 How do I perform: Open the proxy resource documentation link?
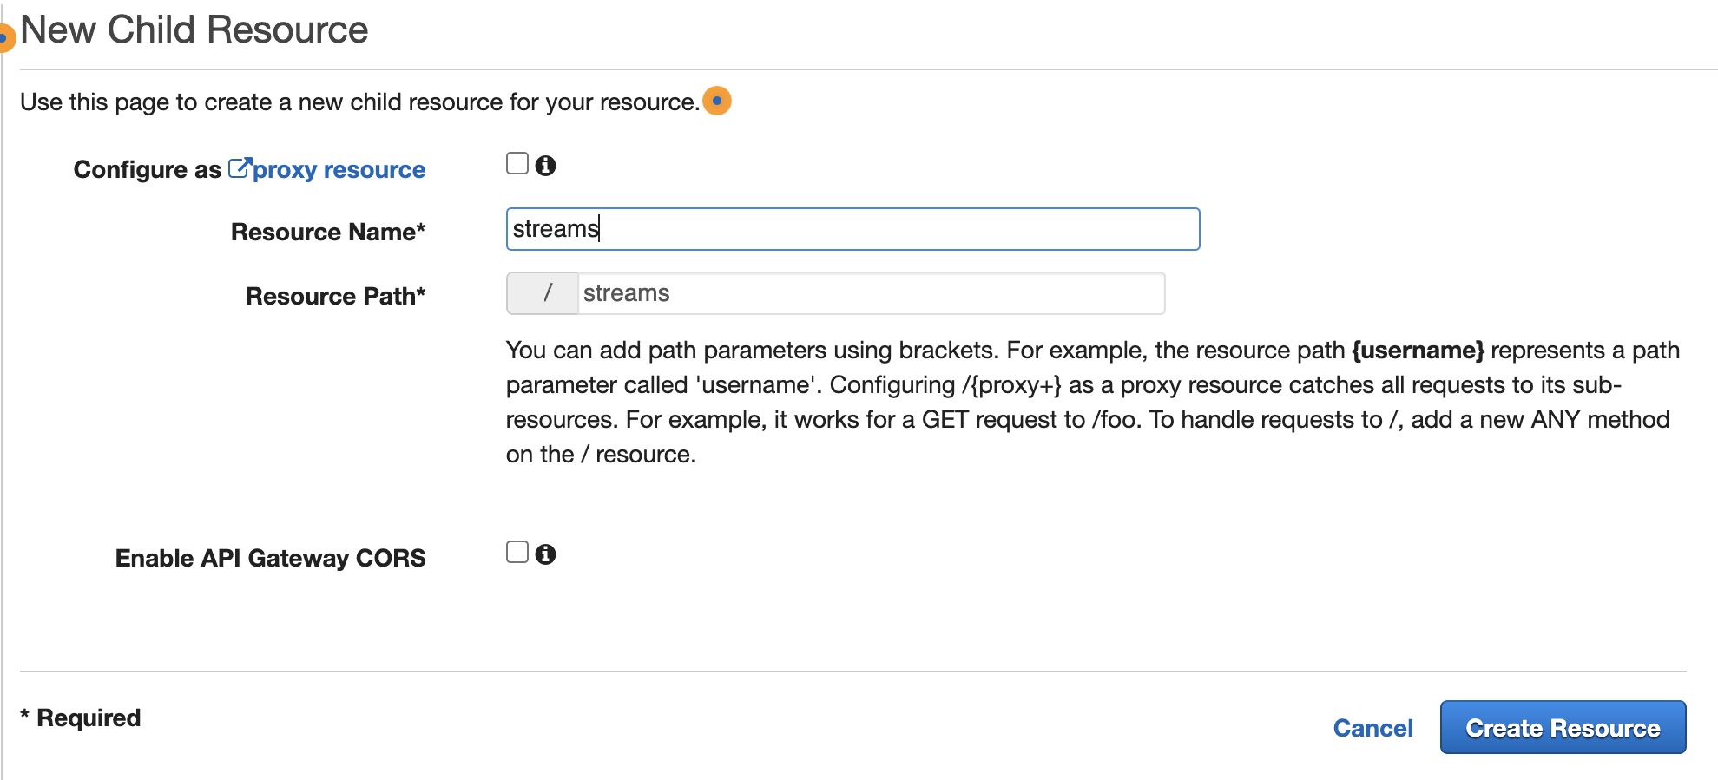pos(339,169)
